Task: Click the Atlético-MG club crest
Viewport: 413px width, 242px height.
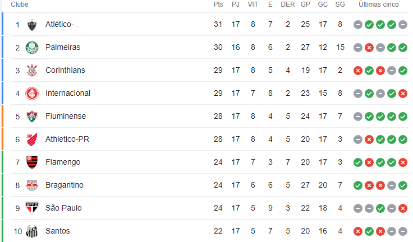Action: tap(32, 25)
